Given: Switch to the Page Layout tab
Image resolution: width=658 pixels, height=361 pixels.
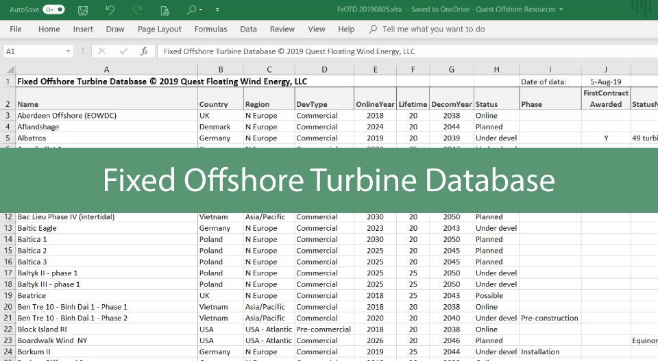Looking at the screenshot, I should point(160,29).
